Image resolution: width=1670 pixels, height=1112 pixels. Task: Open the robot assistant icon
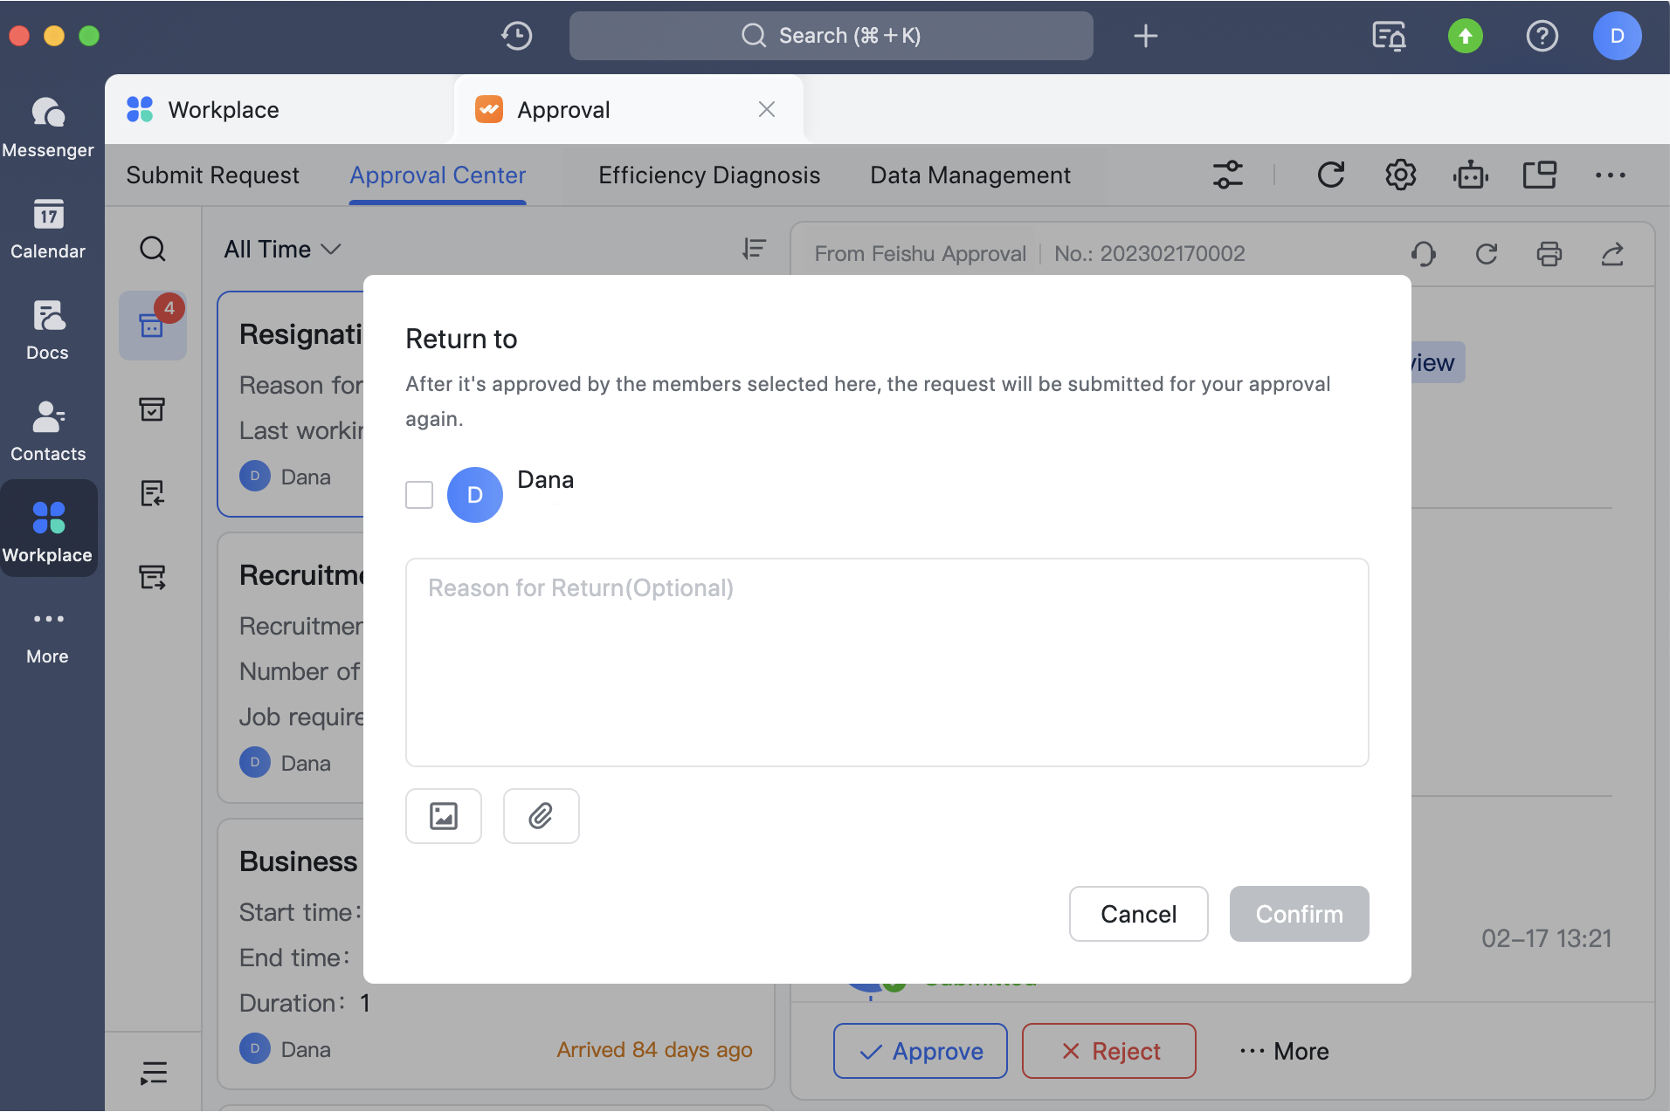pos(1471,175)
